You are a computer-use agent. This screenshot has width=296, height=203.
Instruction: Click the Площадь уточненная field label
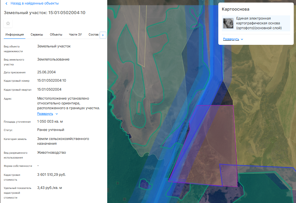pyautogui.click(x=17, y=122)
